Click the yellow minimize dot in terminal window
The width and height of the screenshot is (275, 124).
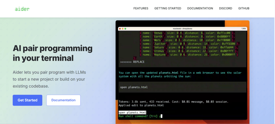[123, 29]
